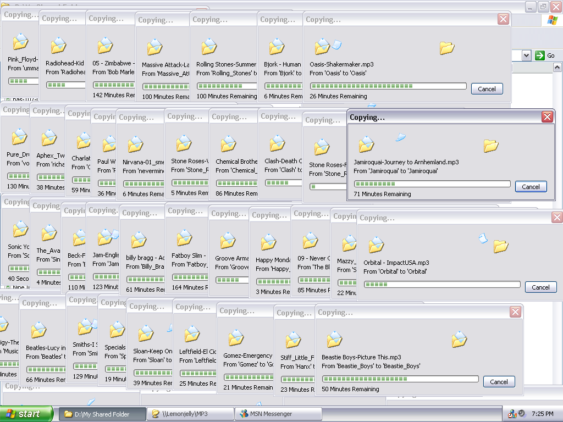The width and height of the screenshot is (563, 422).
Task: Click the source folder icon in the Jamiroquai-Journey dialog
Action: tap(366, 145)
